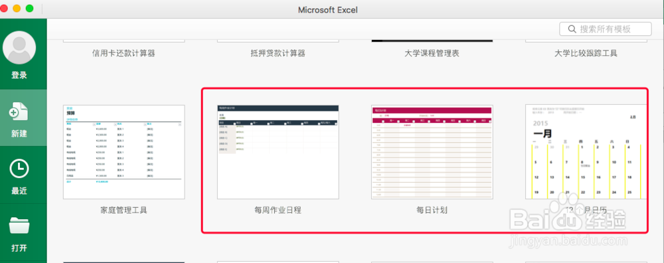Viewport: 664px width, 263px height.
Task: Click the 大学课程管理表 template label
Action: point(432,53)
